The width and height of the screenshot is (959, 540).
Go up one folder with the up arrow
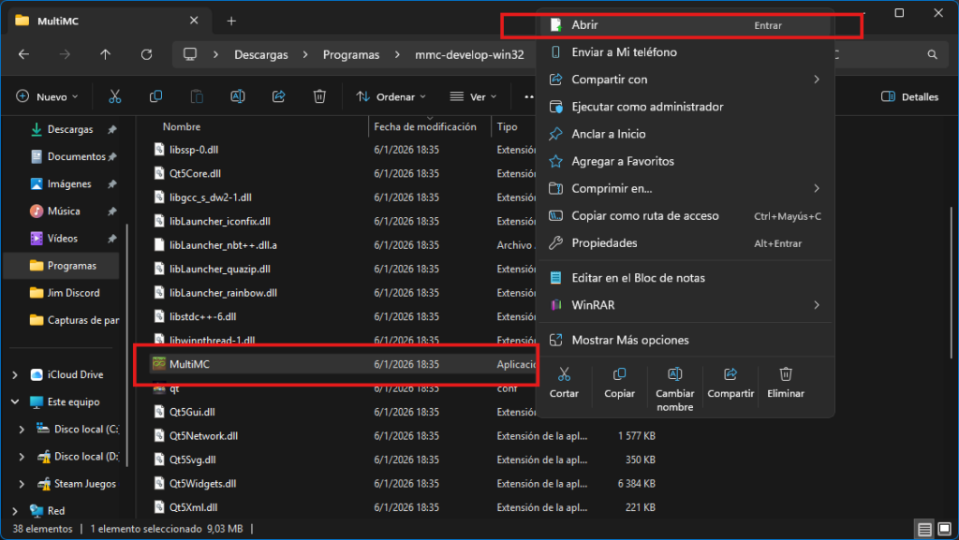pos(106,54)
